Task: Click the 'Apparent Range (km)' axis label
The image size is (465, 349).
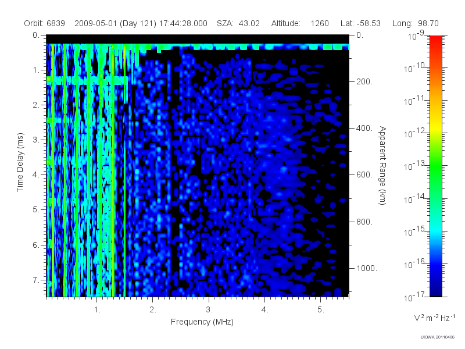Action: [x=382, y=166]
